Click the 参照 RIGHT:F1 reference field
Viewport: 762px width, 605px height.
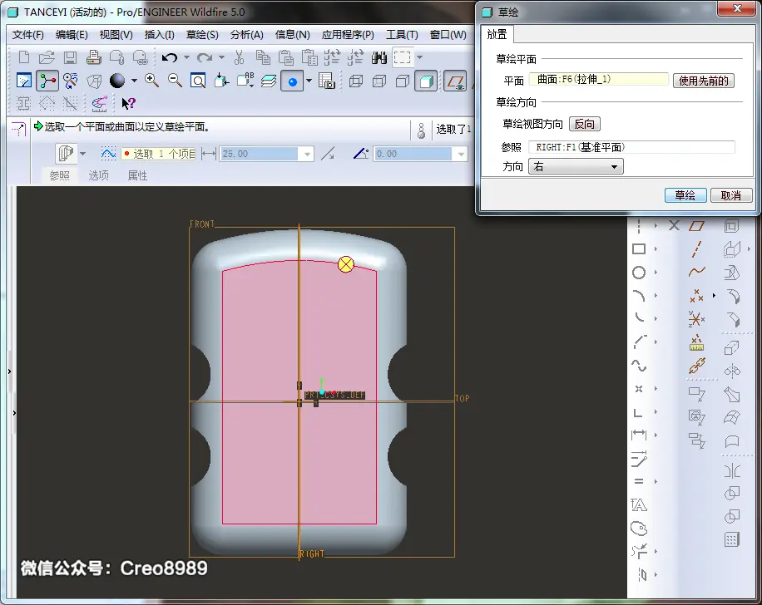click(x=631, y=147)
